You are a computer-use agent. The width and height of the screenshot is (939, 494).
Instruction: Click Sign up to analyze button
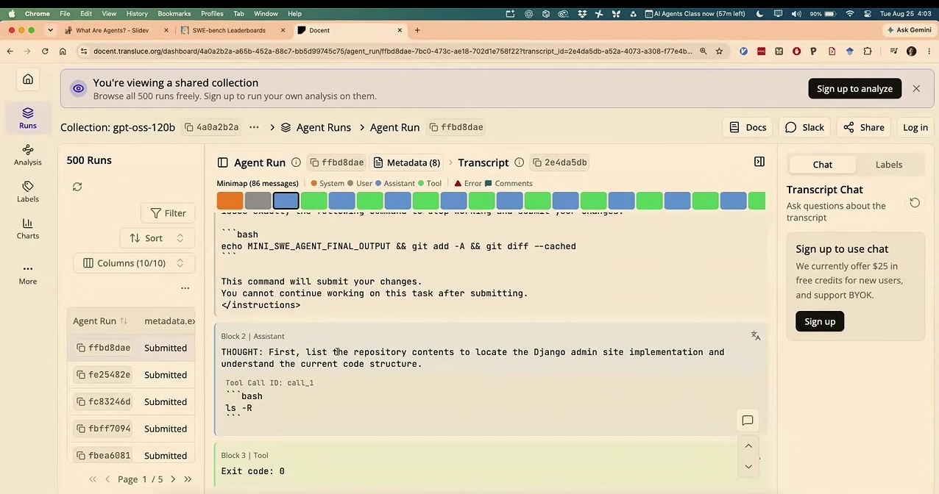pos(854,88)
